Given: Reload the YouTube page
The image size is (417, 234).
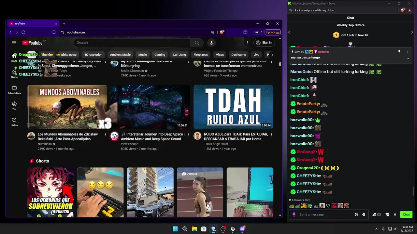Looking at the screenshot, I should [23, 32].
